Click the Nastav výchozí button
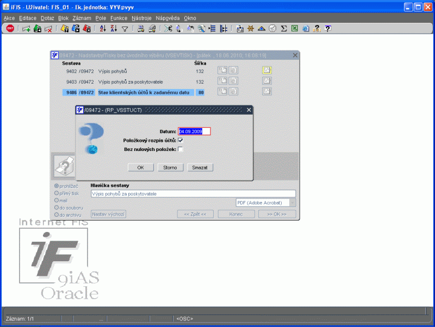Viewport: 435px width, 327px height. coord(108,214)
